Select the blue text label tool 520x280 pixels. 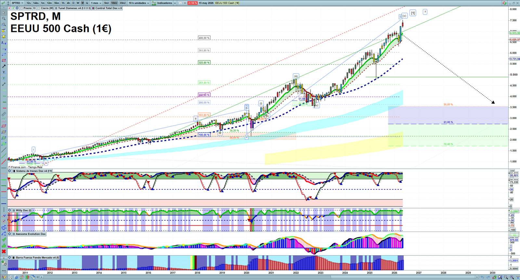(4, 73)
